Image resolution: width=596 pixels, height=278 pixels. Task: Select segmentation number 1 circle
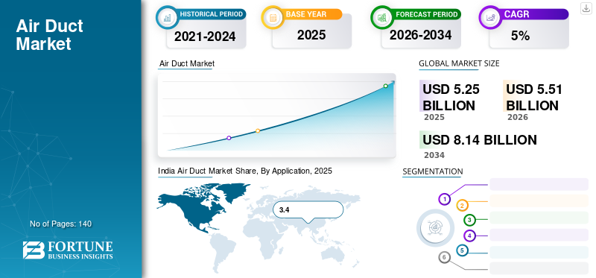tap(444, 199)
